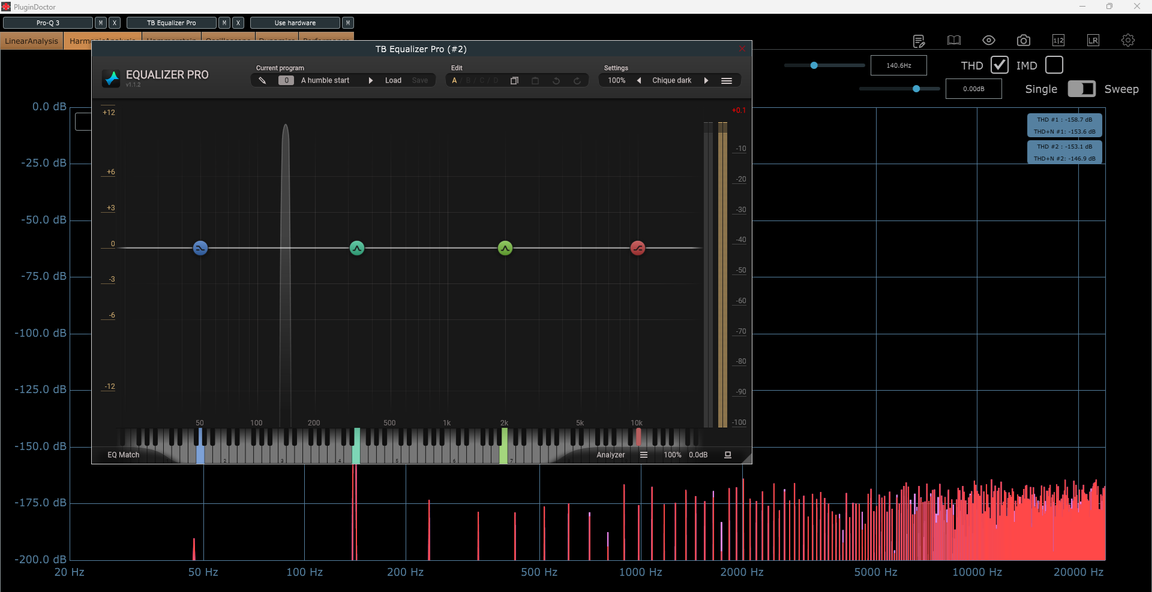Toggle the M button beside Use hardware
The image size is (1152, 592).
348,23
